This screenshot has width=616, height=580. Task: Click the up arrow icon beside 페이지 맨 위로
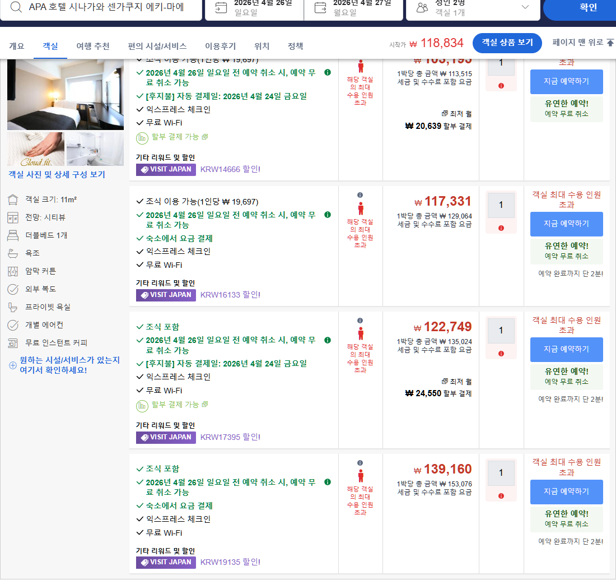[610, 43]
